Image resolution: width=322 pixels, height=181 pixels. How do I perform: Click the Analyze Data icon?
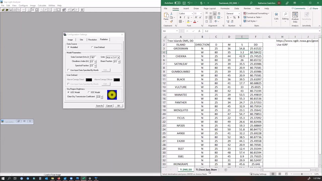click(295, 17)
